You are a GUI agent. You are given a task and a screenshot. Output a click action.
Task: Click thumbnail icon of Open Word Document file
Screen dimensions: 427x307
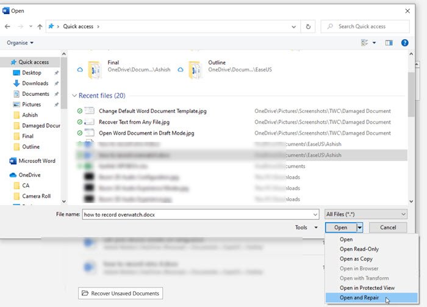click(90, 133)
